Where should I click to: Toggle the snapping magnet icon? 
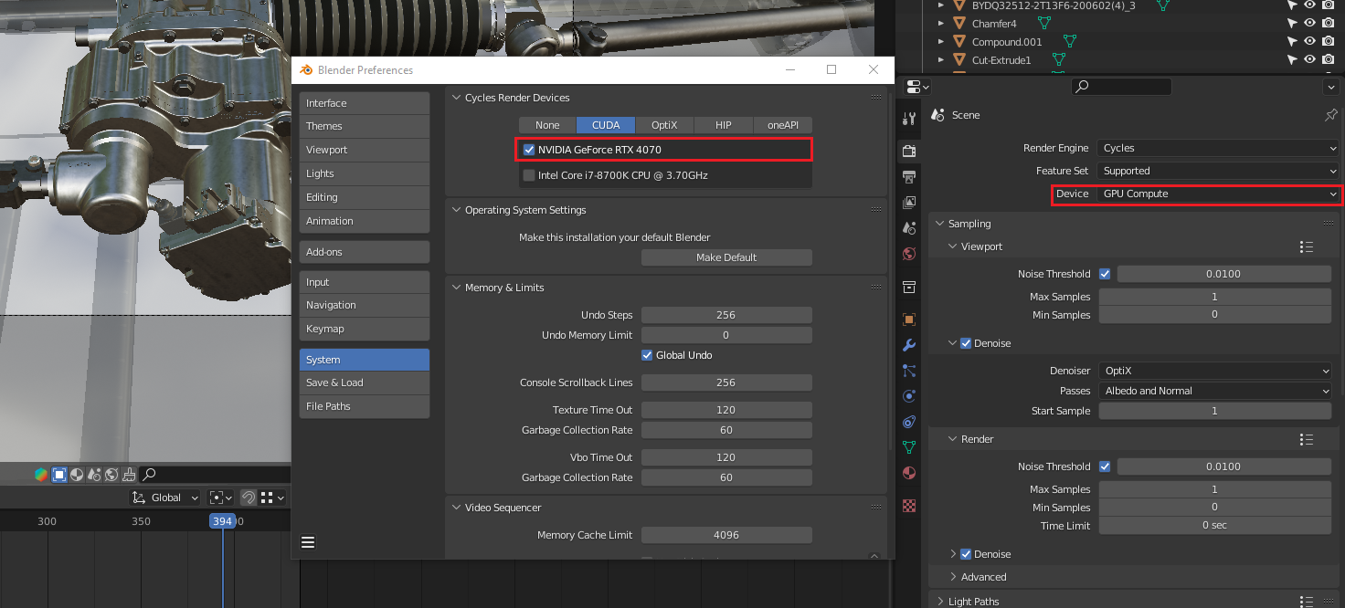248,498
